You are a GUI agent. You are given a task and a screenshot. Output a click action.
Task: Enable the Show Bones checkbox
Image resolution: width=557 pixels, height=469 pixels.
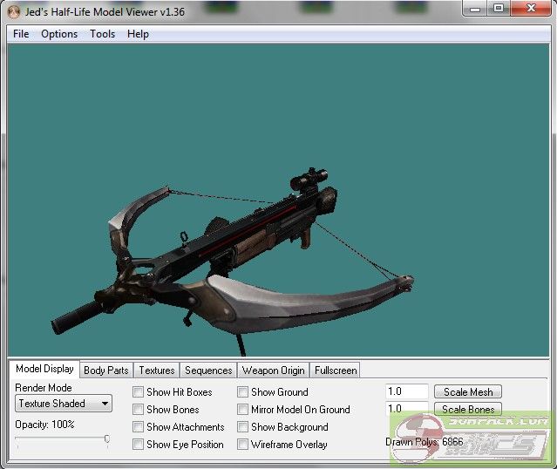pos(139,410)
